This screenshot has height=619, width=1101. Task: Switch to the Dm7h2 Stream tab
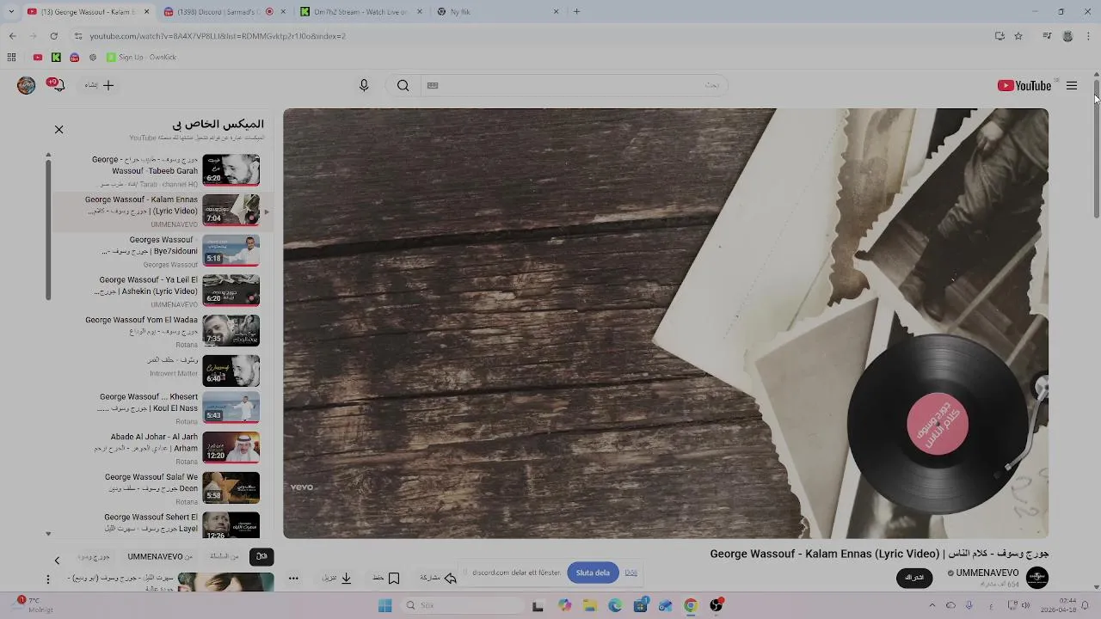(x=360, y=12)
